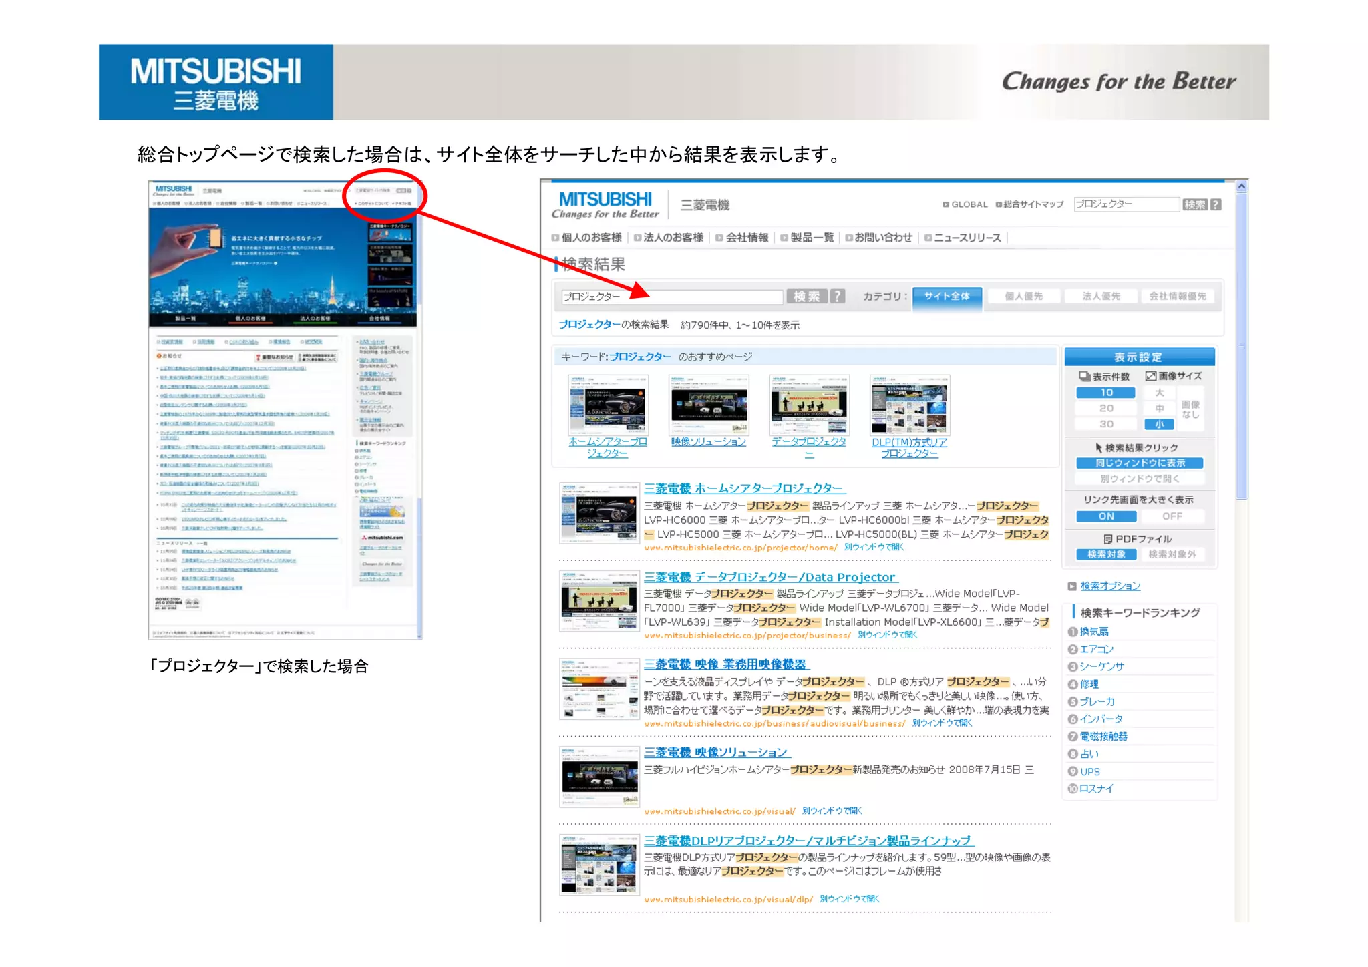The width and height of the screenshot is (1368, 967).
Task: Click the Mitsubishi Changes for the Better logo
Action: pyautogui.click(x=605, y=204)
